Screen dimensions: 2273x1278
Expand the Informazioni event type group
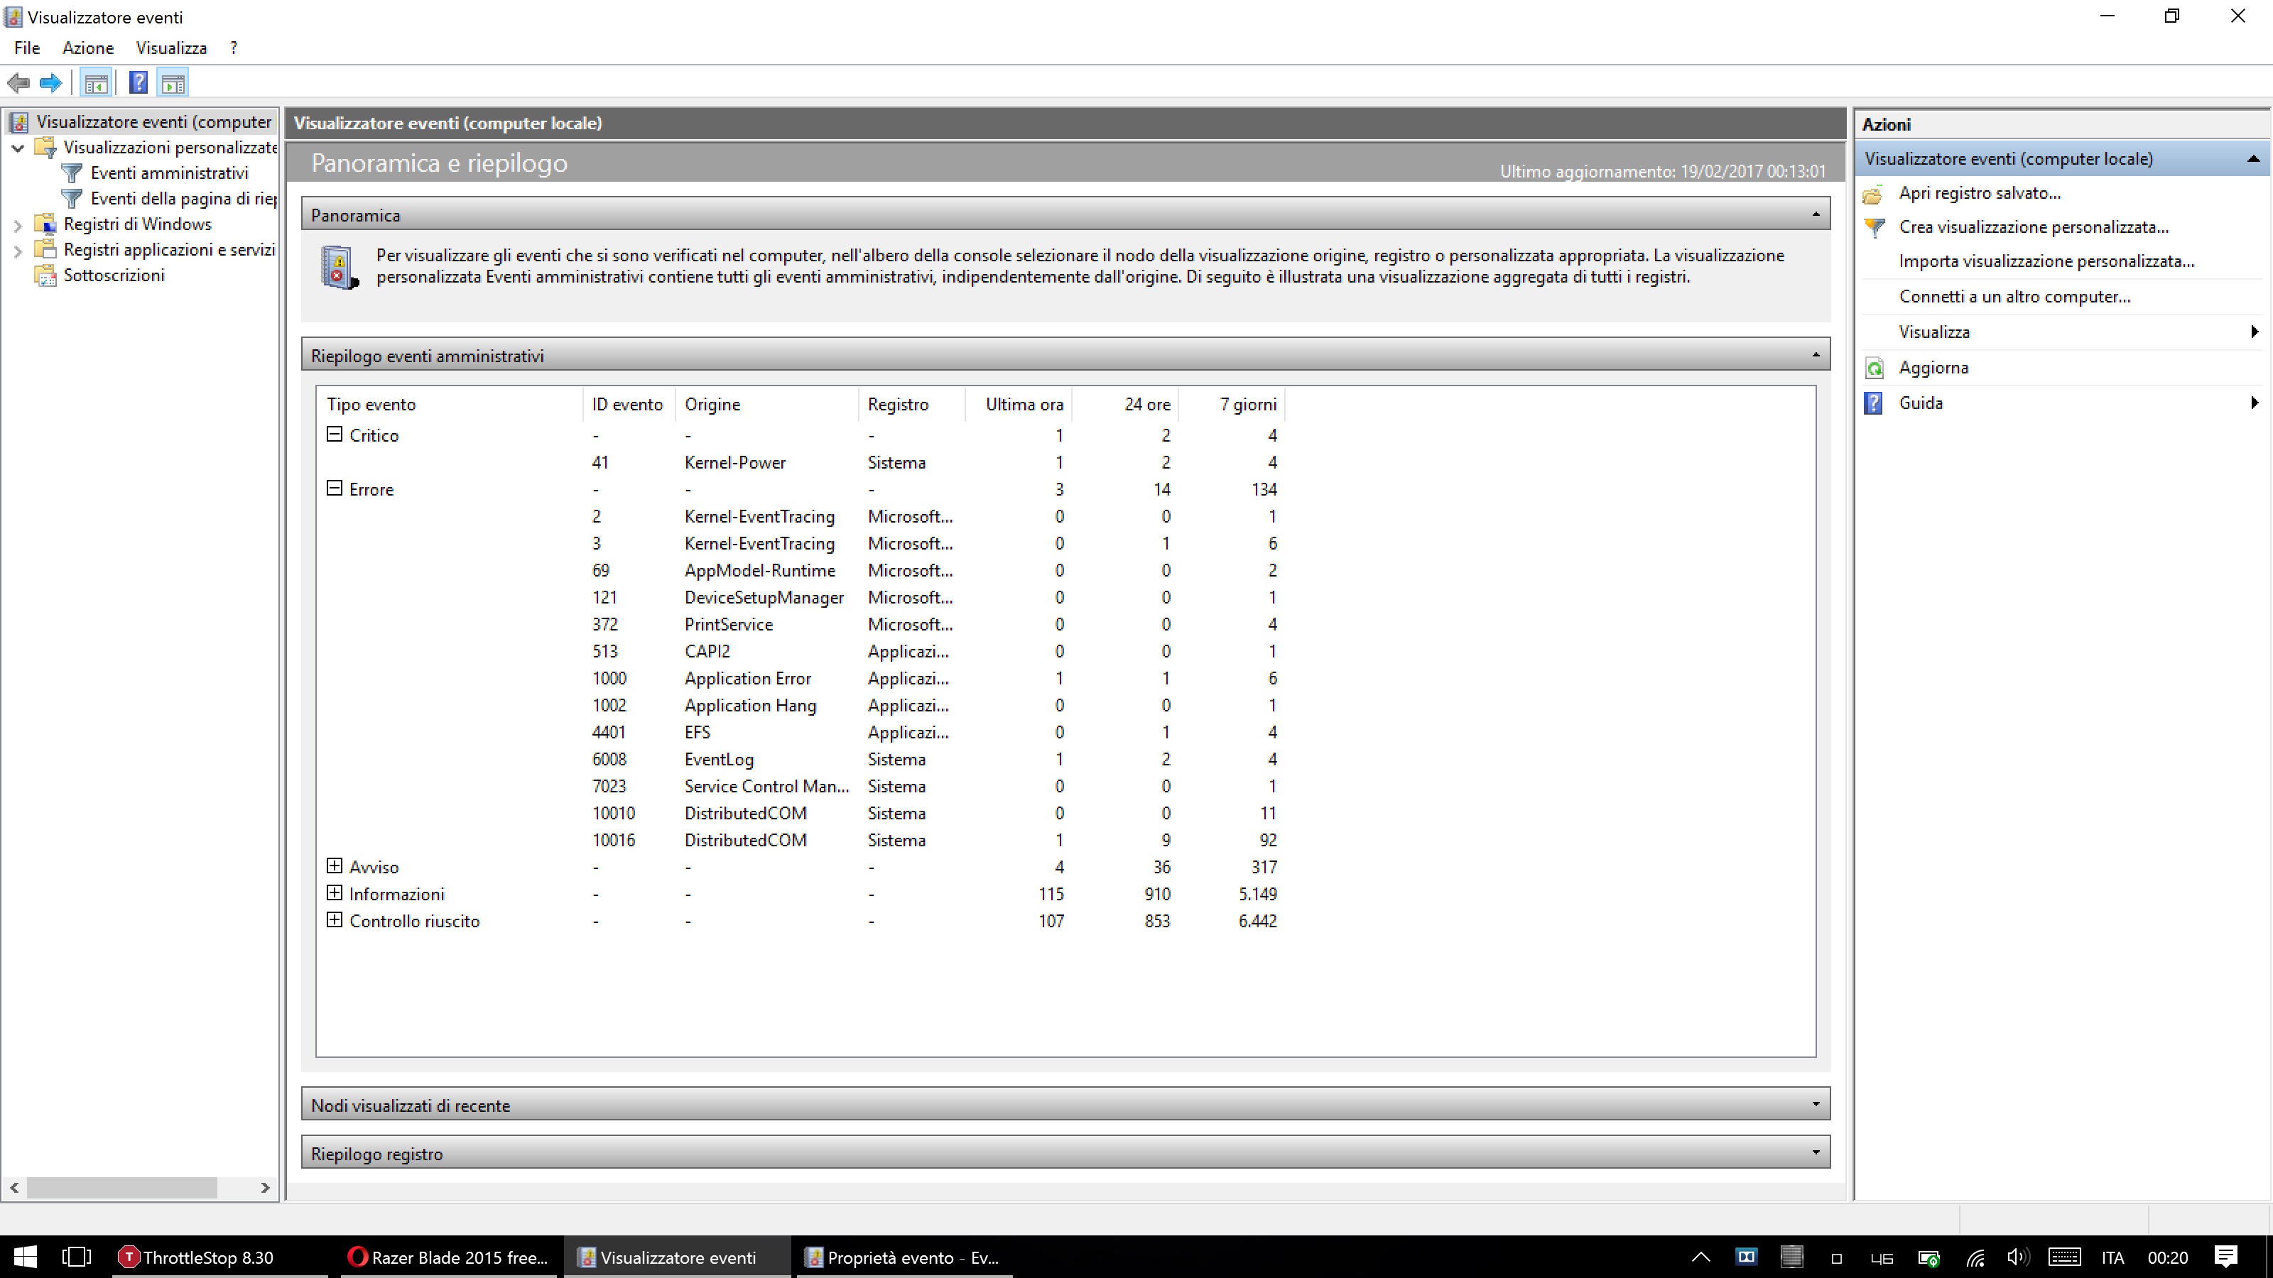click(x=335, y=892)
